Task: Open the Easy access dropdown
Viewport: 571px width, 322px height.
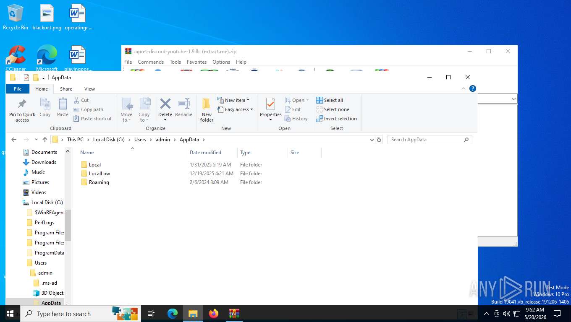Action: [x=235, y=109]
